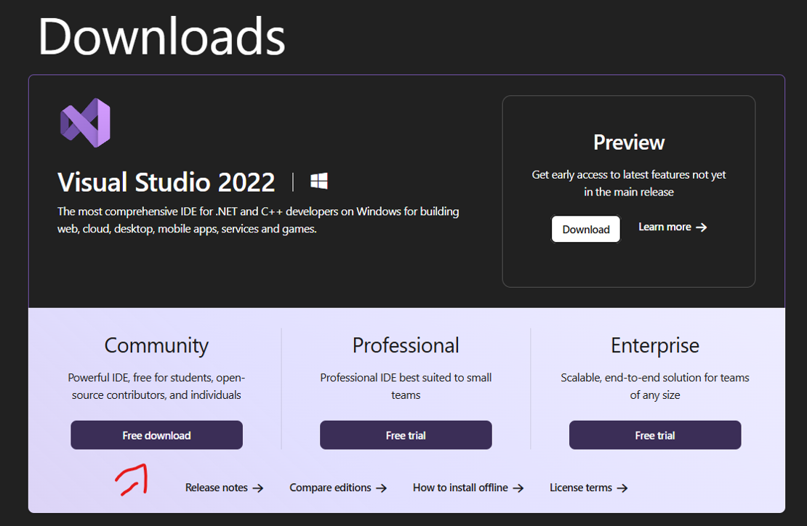Click the arrow beside How to install offline
This screenshot has width=807, height=526.
pyautogui.click(x=518, y=488)
